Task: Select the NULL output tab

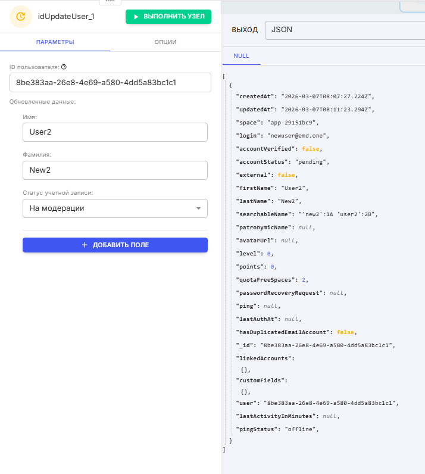Action: pos(242,56)
